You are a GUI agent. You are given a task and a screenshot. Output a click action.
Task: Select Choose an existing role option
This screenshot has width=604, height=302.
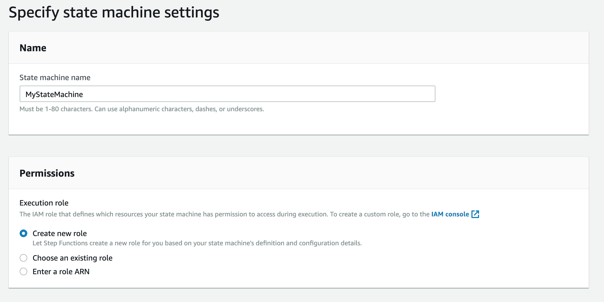23,258
